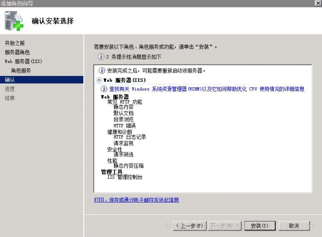
Task: Select 服务器角色 step in sidebar
Action: coord(17,52)
